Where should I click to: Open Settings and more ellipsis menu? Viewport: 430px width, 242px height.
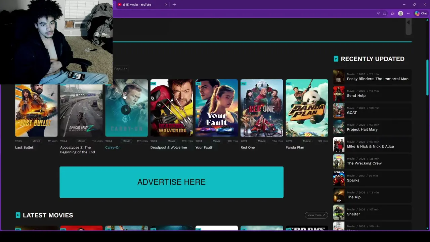pos(408,13)
